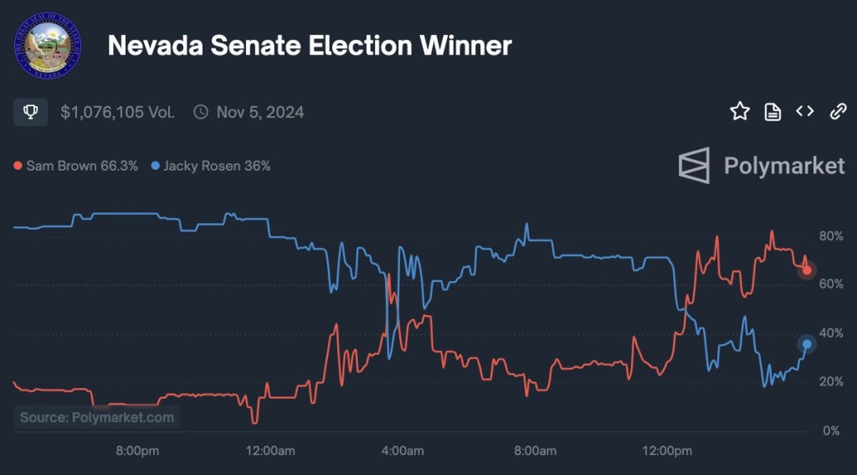Favorite this market with the star icon

pos(740,111)
